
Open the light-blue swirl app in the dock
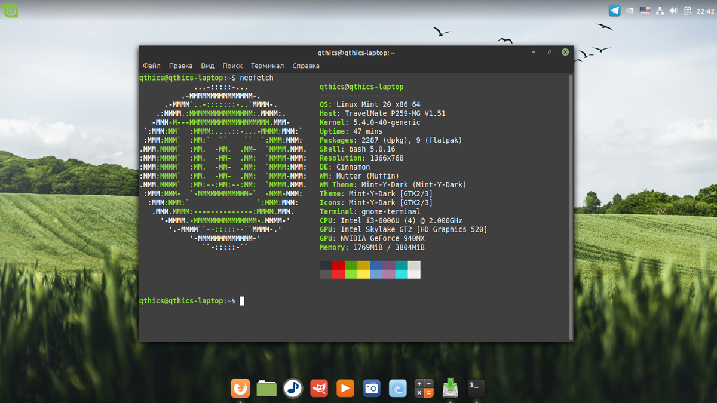(x=398, y=388)
